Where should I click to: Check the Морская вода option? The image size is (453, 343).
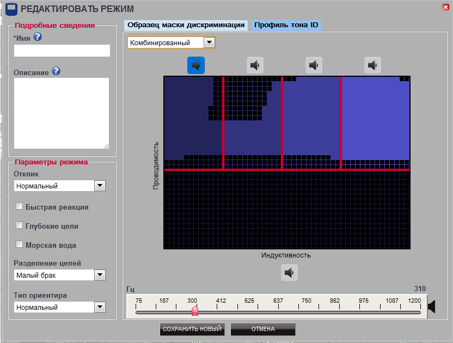tap(20, 244)
